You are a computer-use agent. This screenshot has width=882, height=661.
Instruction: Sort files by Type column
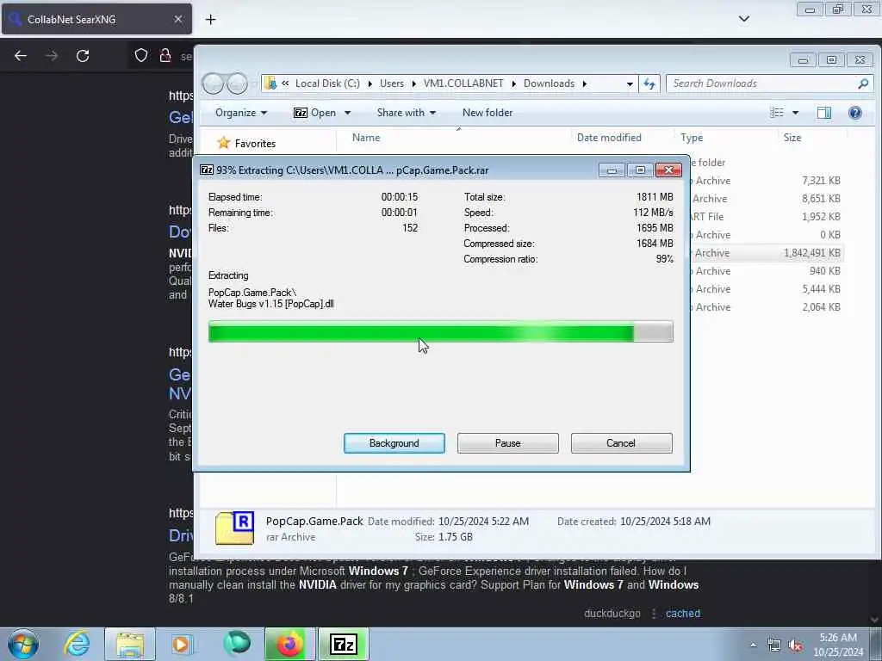pos(692,137)
